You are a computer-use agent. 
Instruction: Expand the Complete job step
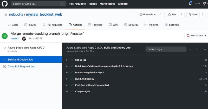click(67, 92)
